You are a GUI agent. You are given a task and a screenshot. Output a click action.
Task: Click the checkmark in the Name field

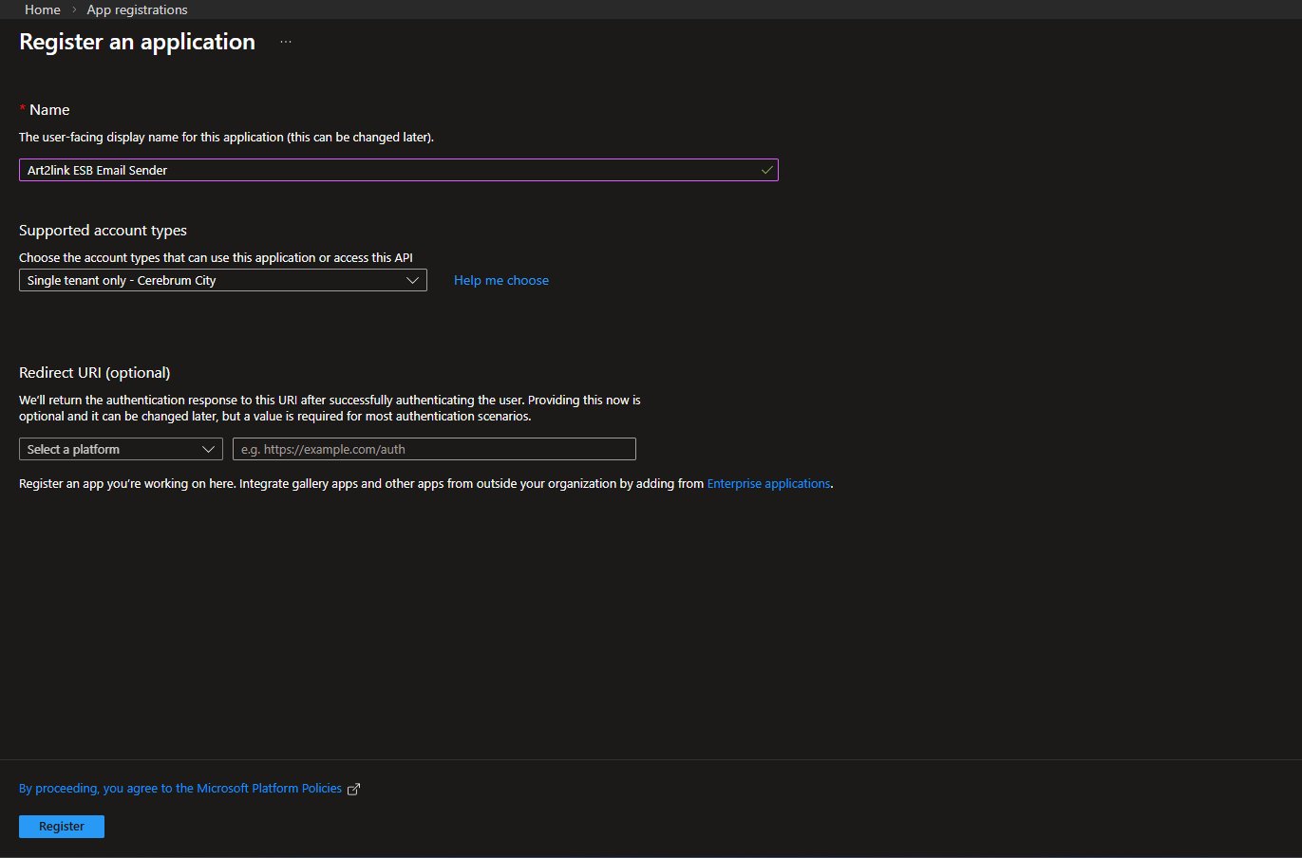coord(767,169)
